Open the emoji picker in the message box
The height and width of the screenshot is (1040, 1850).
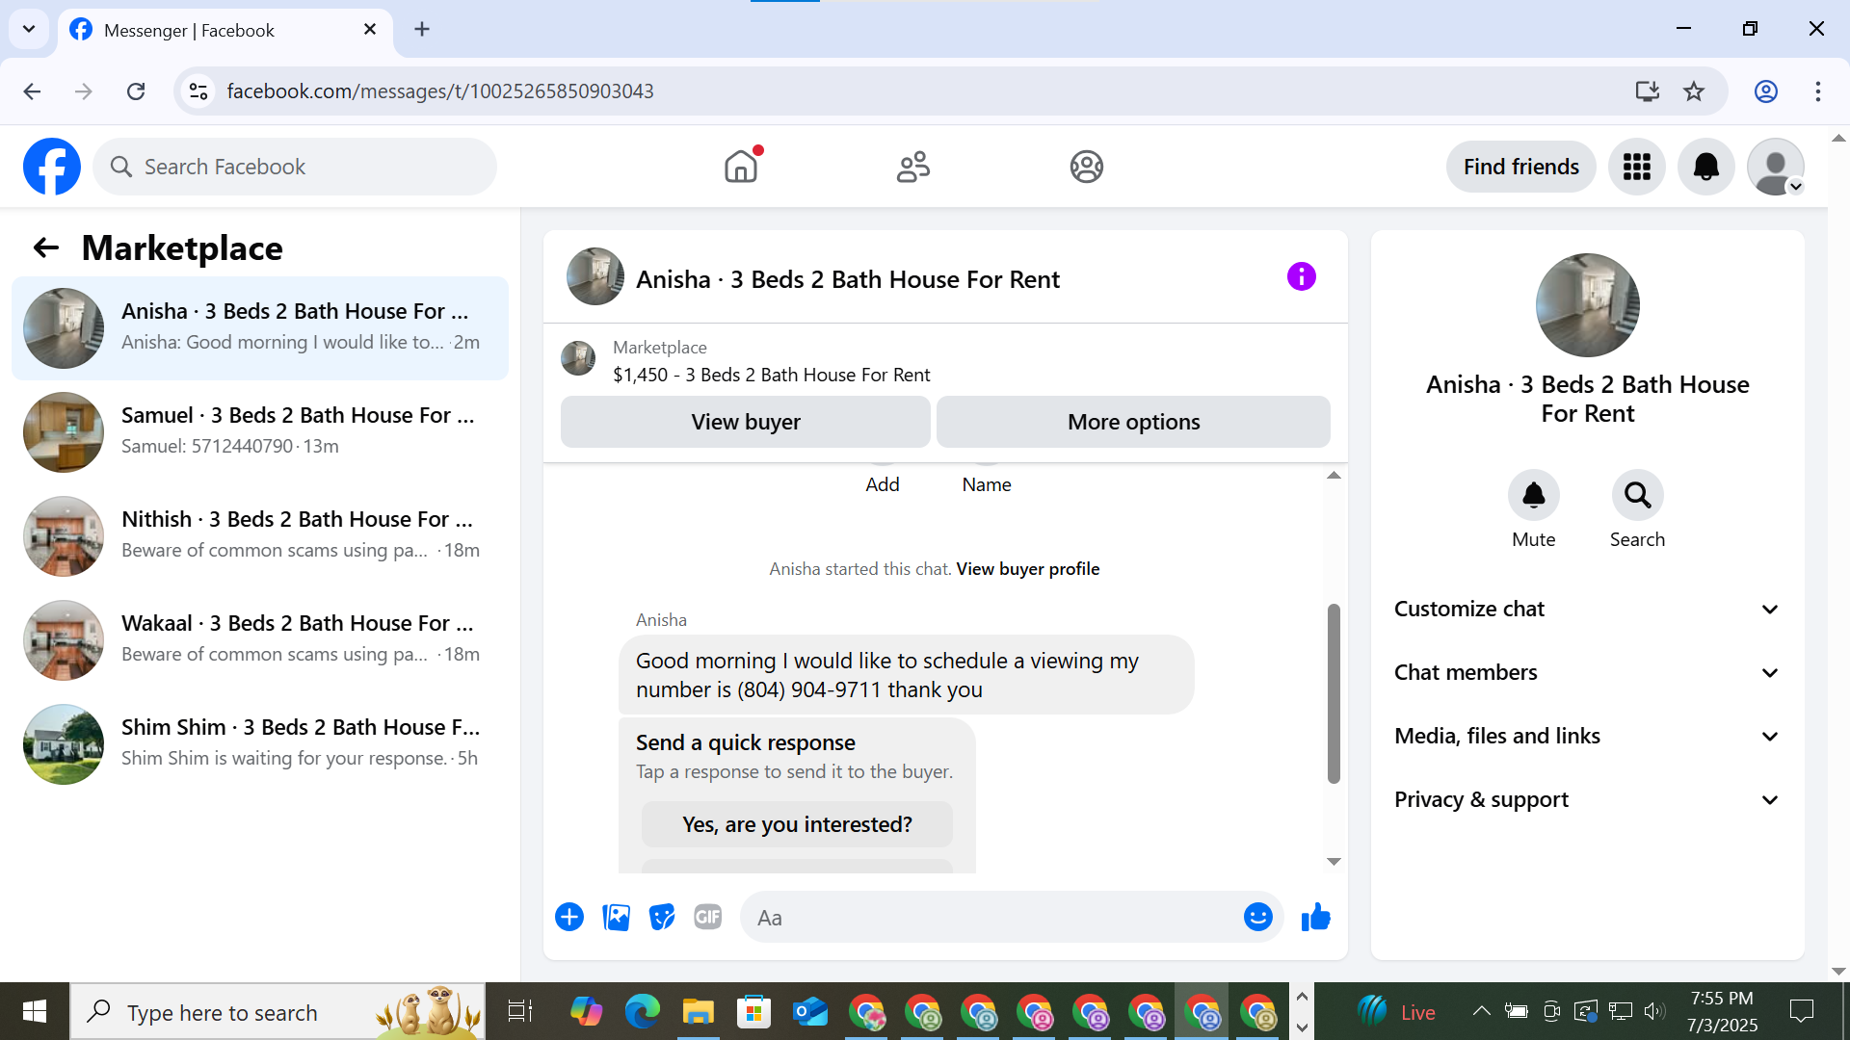click(1257, 917)
